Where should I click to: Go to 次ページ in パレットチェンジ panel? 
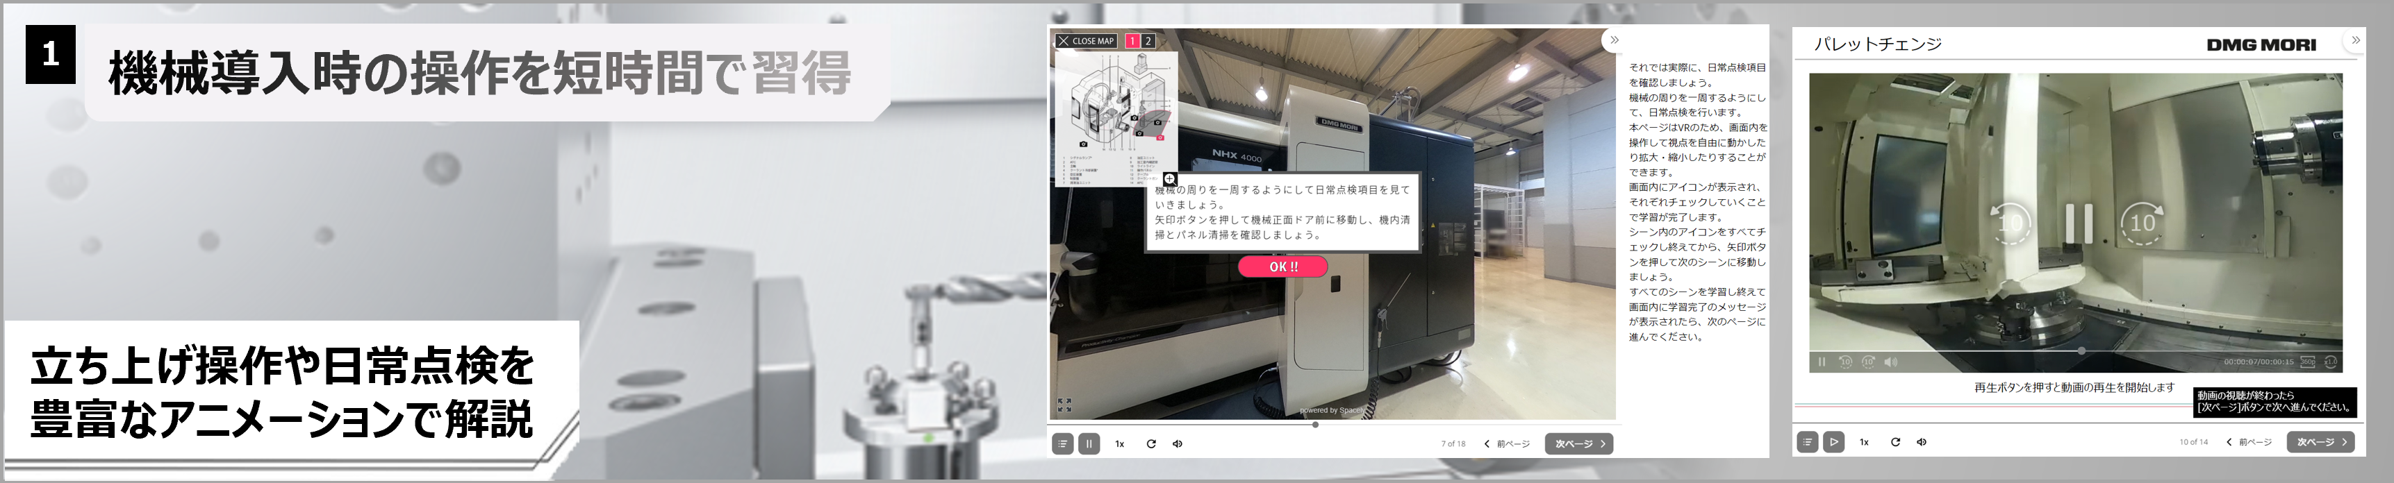coord(2320,442)
